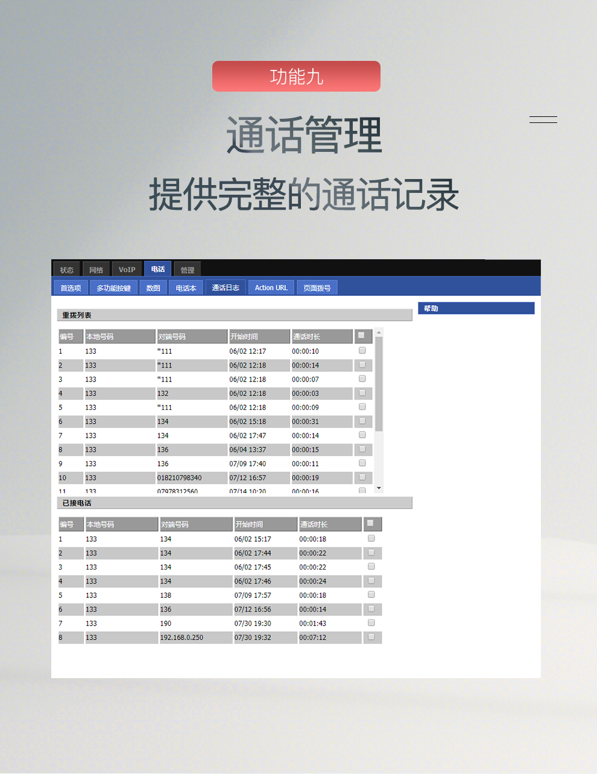Open the 状态 tab
This screenshot has width=597, height=774.
[67, 270]
